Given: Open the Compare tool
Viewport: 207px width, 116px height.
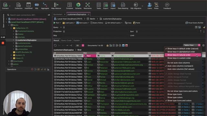Looking at the screenshot, I should pos(70,6).
